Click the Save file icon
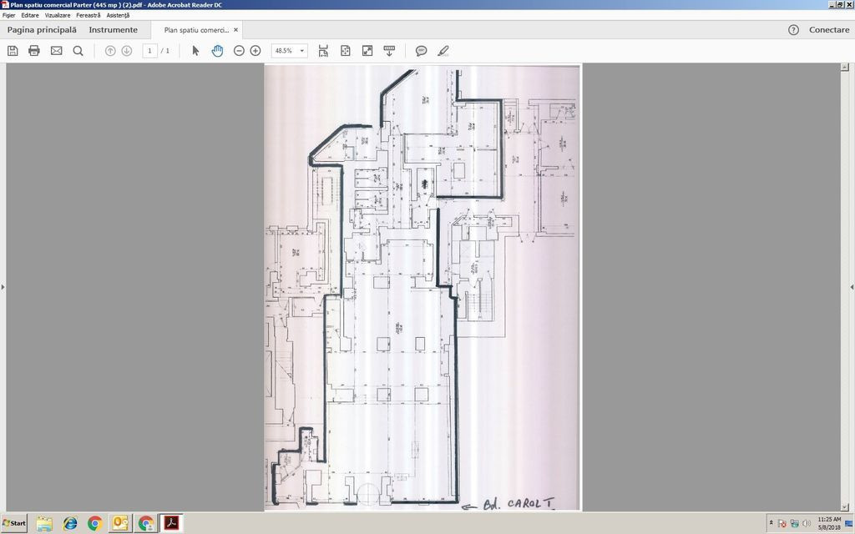Image resolution: width=855 pixels, height=534 pixels. pyautogui.click(x=13, y=51)
